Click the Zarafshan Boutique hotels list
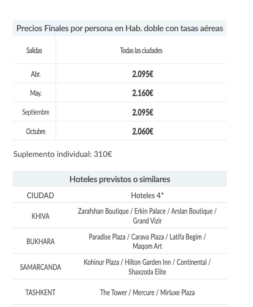 147,215
